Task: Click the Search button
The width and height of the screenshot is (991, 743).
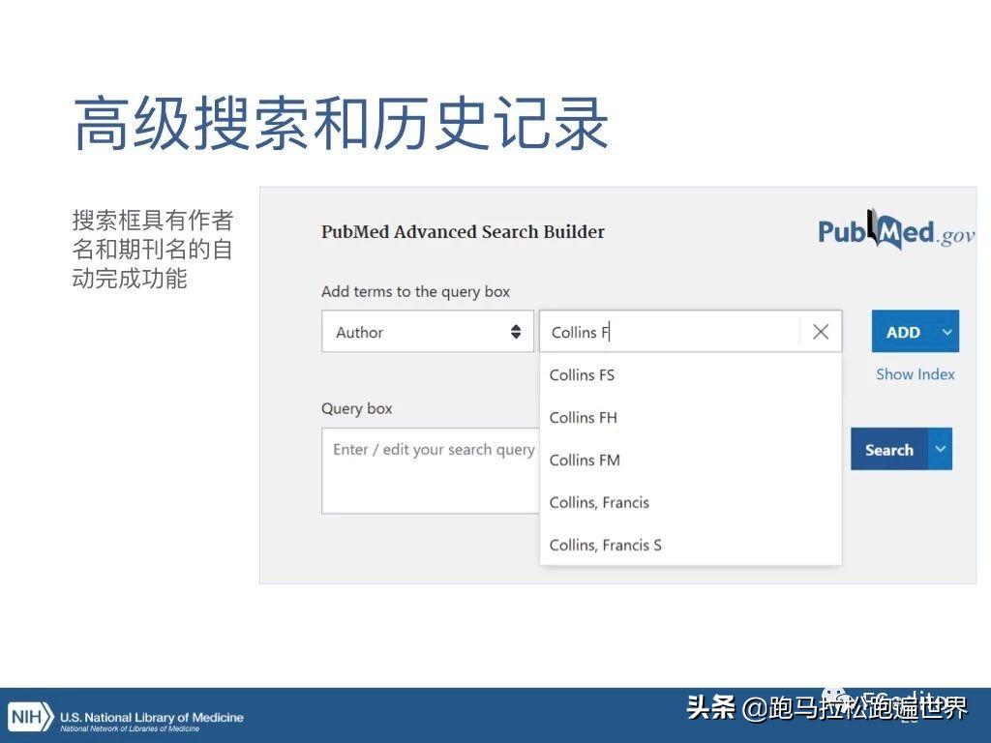Action: tap(888, 449)
